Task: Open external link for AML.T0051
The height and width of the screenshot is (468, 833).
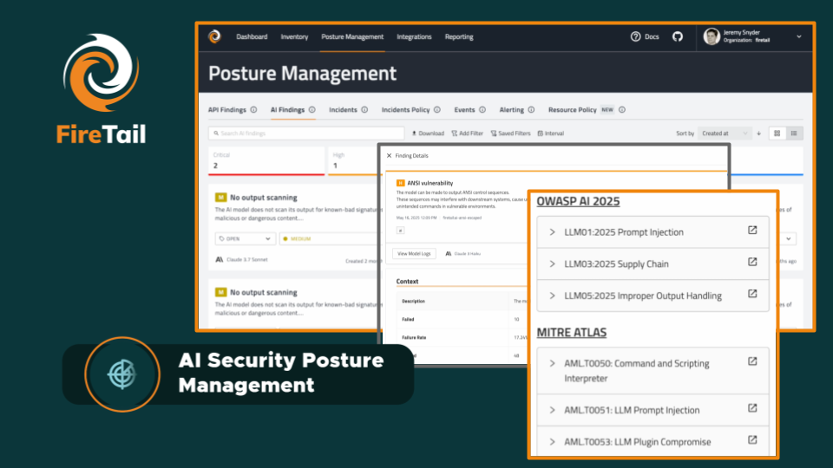Action: pyautogui.click(x=752, y=408)
